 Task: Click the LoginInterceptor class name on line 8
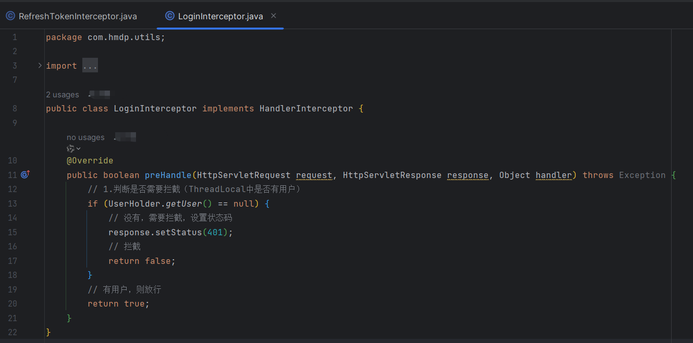[155, 109]
